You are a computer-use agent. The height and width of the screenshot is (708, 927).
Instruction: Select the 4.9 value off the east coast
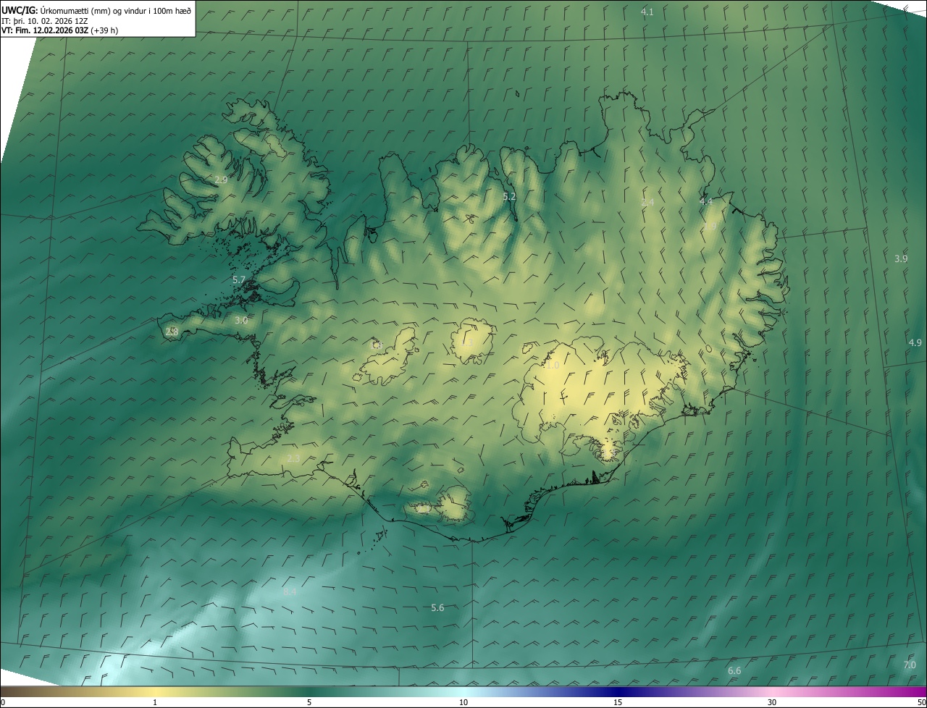coord(915,342)
